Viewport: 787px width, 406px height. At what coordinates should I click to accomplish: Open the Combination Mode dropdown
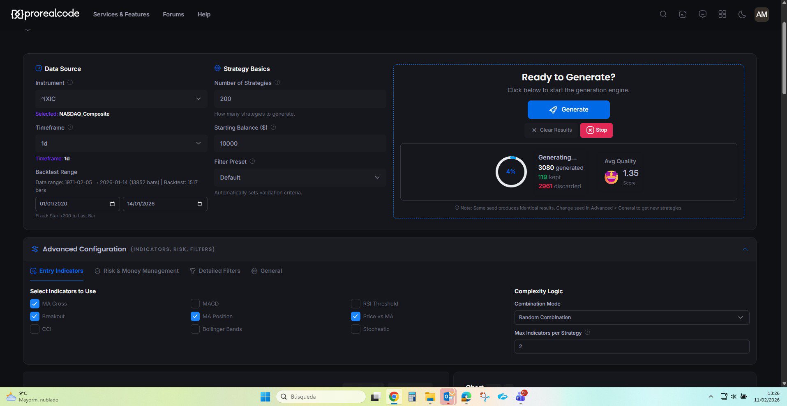(632, 317)
